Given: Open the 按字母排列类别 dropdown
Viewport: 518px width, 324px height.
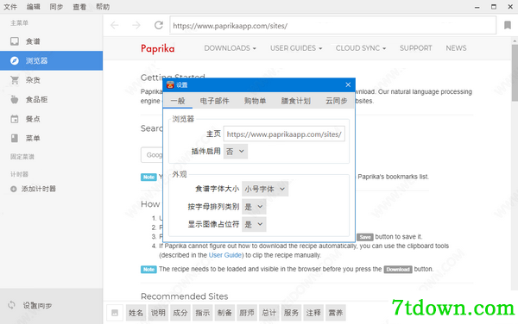Looking at the screenshot, I should pos(254,207).
